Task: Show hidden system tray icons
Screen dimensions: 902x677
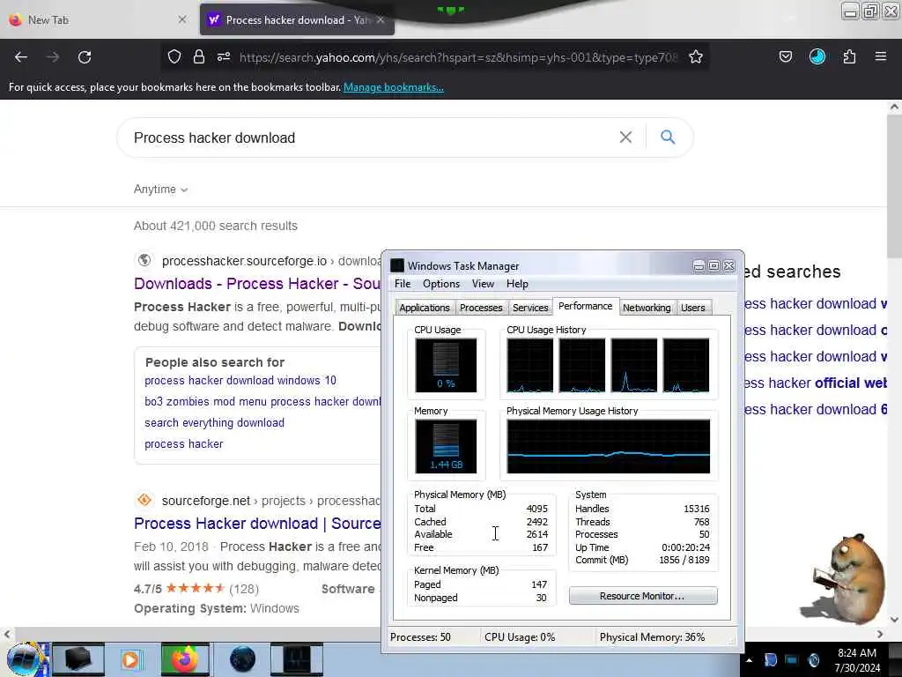Action: (749, 660)
